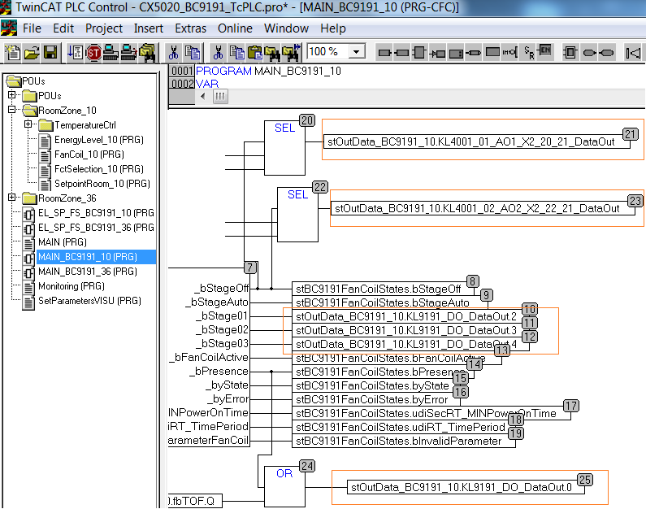
Task: Open the Edit menu
Action: click(x=63, y=28)
